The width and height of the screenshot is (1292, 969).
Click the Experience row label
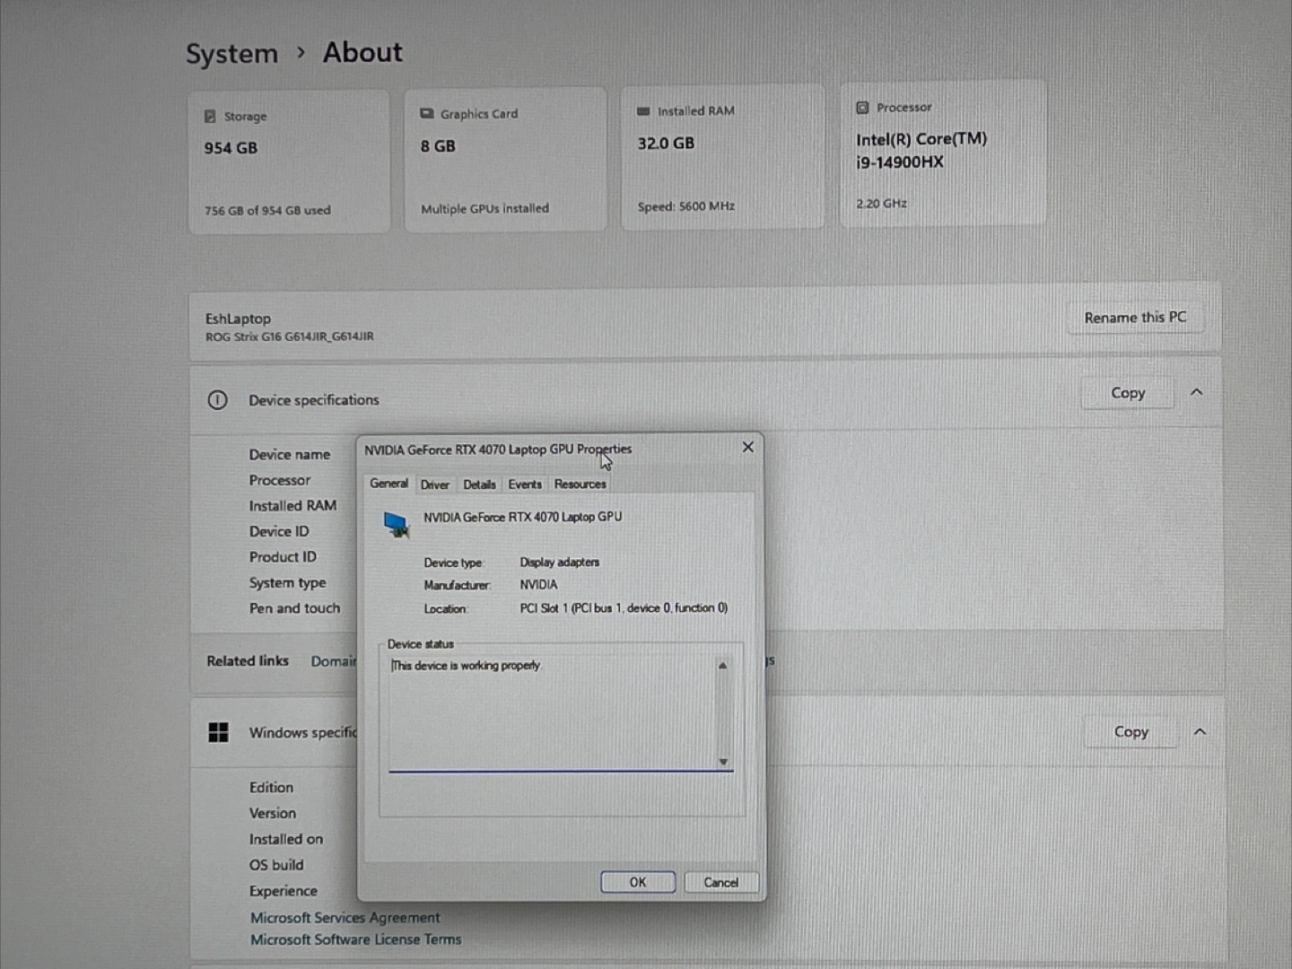click(284, 892)
